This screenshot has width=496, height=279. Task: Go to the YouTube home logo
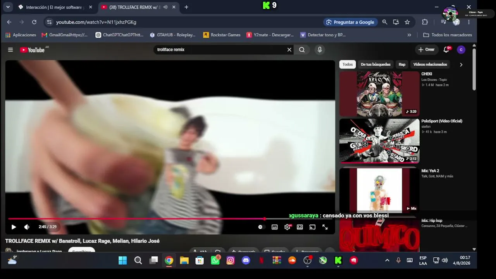pos(33,50)
